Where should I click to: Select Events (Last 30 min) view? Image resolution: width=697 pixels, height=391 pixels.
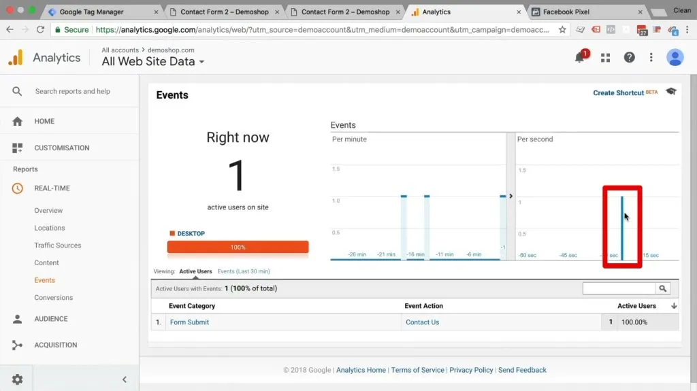point(244,271)
